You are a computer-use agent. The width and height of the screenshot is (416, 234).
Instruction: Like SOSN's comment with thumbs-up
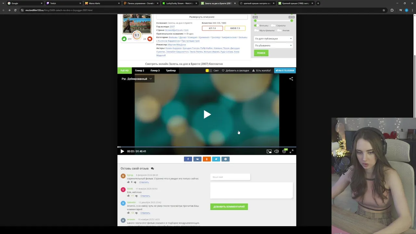click(x=128, y=196)
